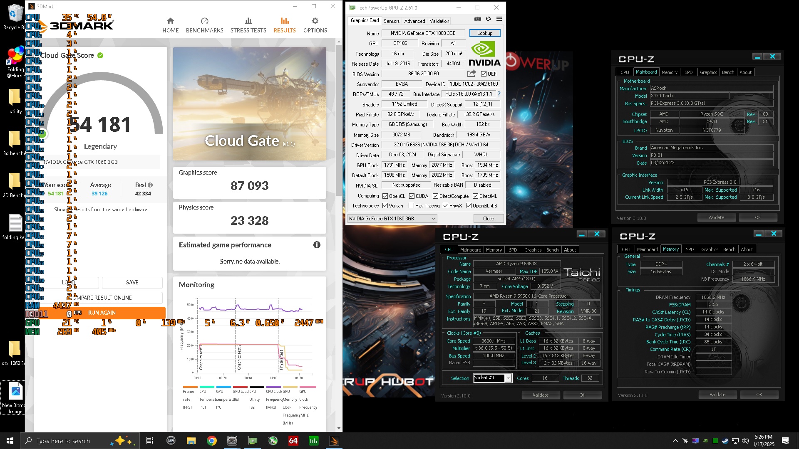Click the Windows taskbar search box
The height and width of the screenshot is (449, 799).
coord(79,441)
